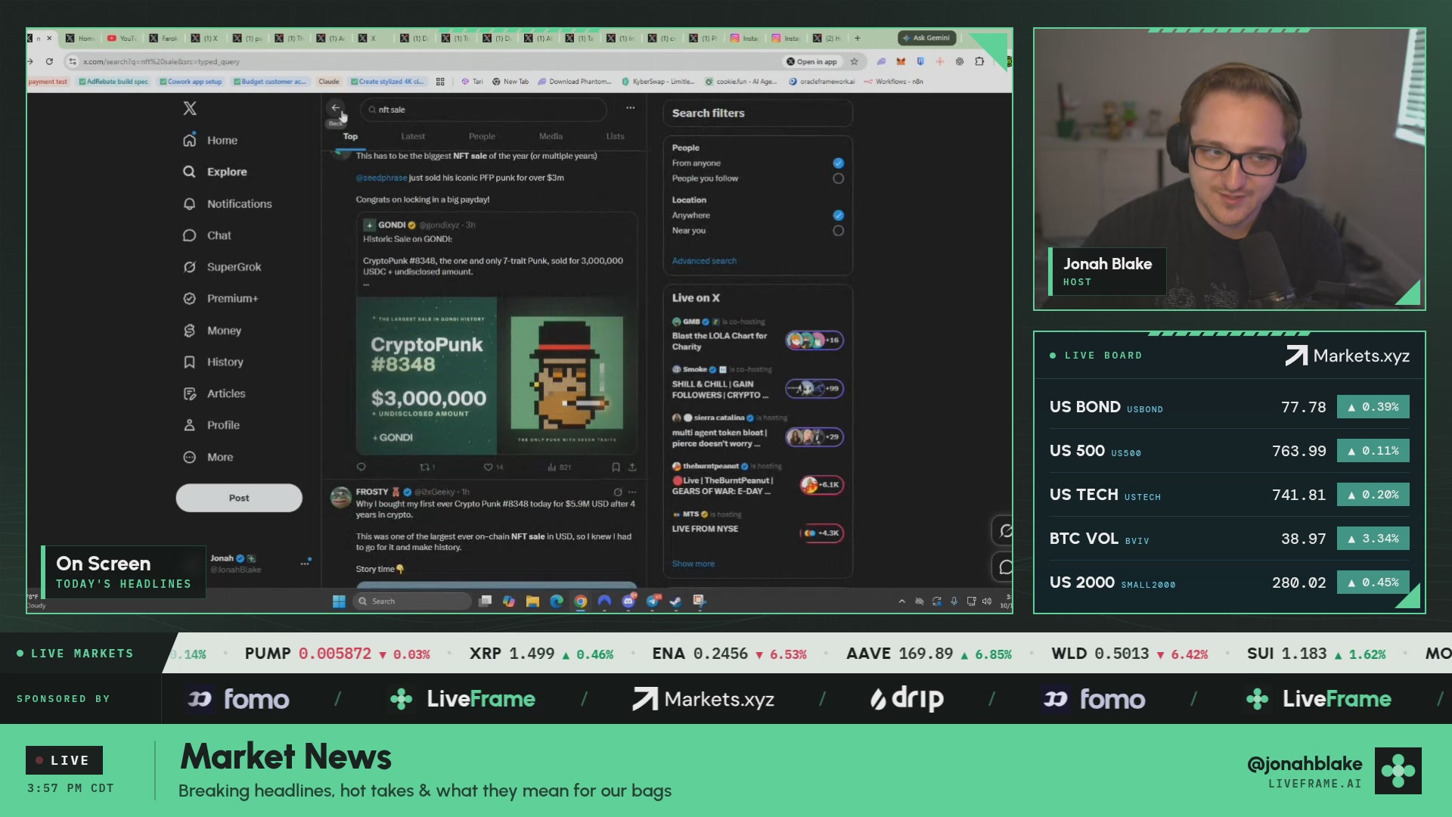This screenshot has width=1452, height=817.
Task: Switch to the People search tab
Action: (x=482, y=136)
